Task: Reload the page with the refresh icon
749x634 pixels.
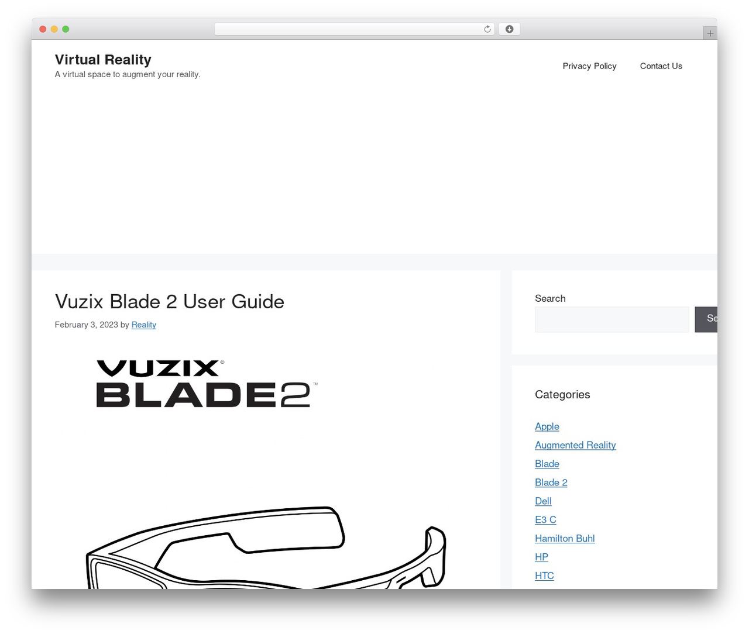Action: tap(487, 29)
